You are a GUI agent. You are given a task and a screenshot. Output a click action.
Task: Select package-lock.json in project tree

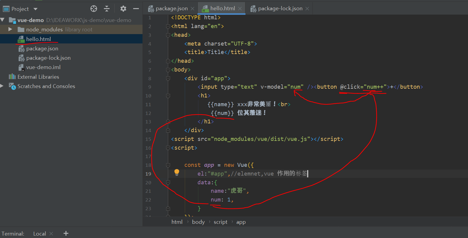(x=48, y=58)
